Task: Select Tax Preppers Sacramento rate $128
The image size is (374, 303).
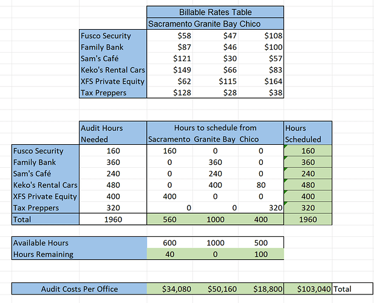Action: [169, 93]
